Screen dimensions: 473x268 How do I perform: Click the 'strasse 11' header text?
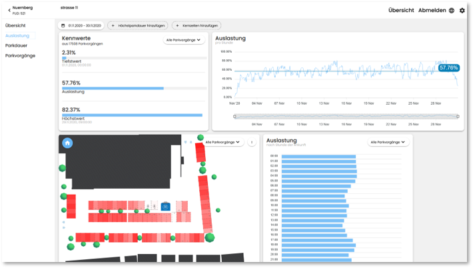(69, 7)
